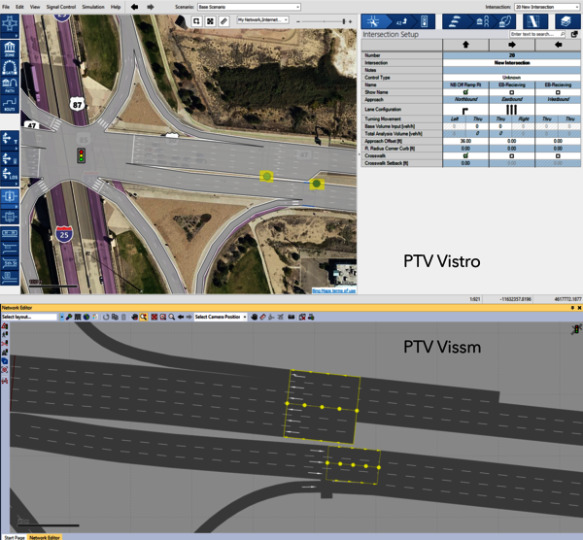Screen dimensions: 583x540
Task: Open Trip Assignment workflow icon
Action: coord(505,21)
